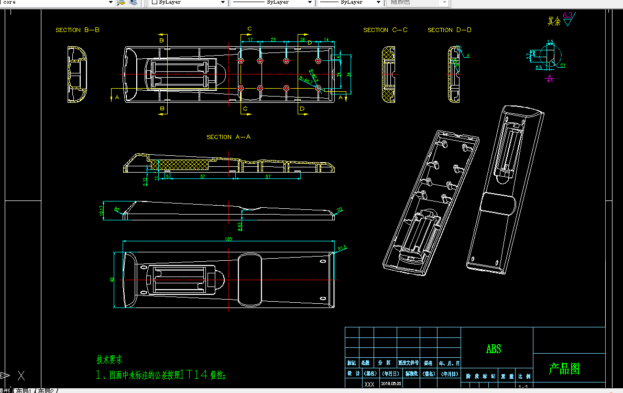Click the XXX designer name cell
This screenshot has width=623, height=393.
pos(369,384)
